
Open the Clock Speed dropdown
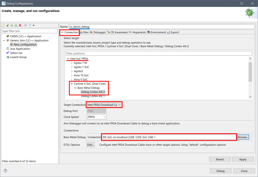(x=96, y=117)
